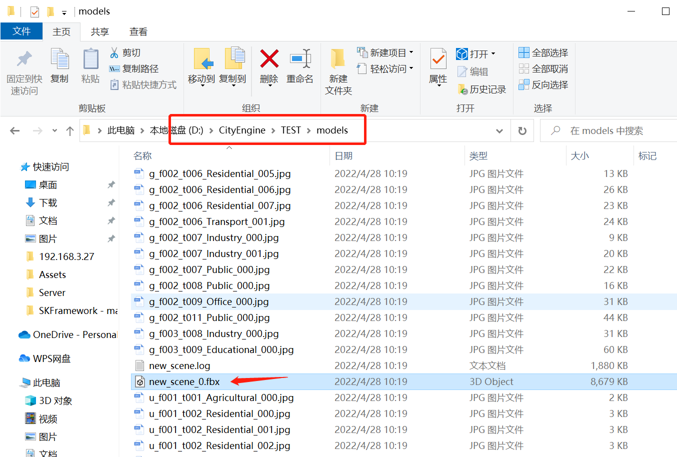
Task: Click the refresh icon next to address bar
Action: coord(522,130)
